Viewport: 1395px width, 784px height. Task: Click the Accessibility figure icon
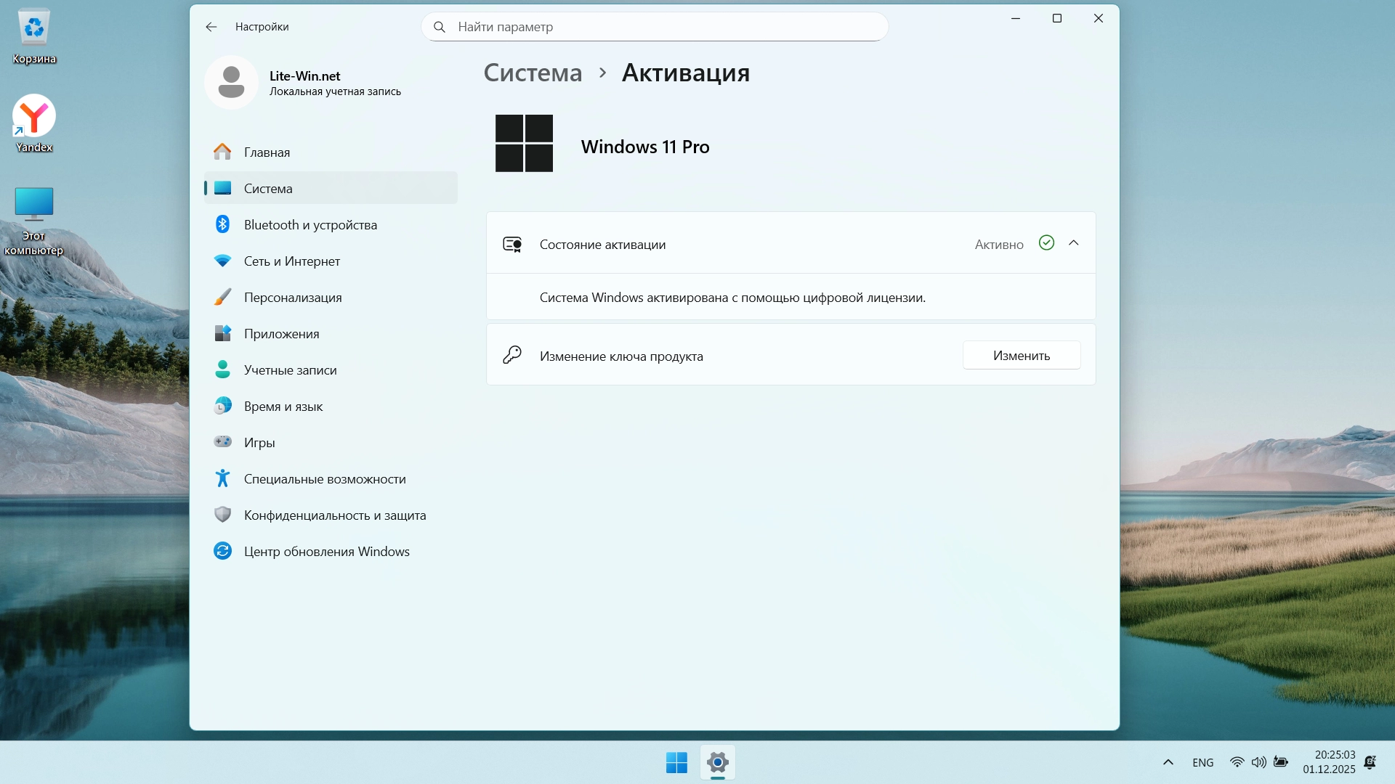(222, 478)
